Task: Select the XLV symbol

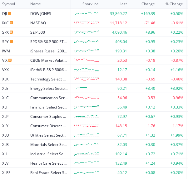Action: pos(5,163)
